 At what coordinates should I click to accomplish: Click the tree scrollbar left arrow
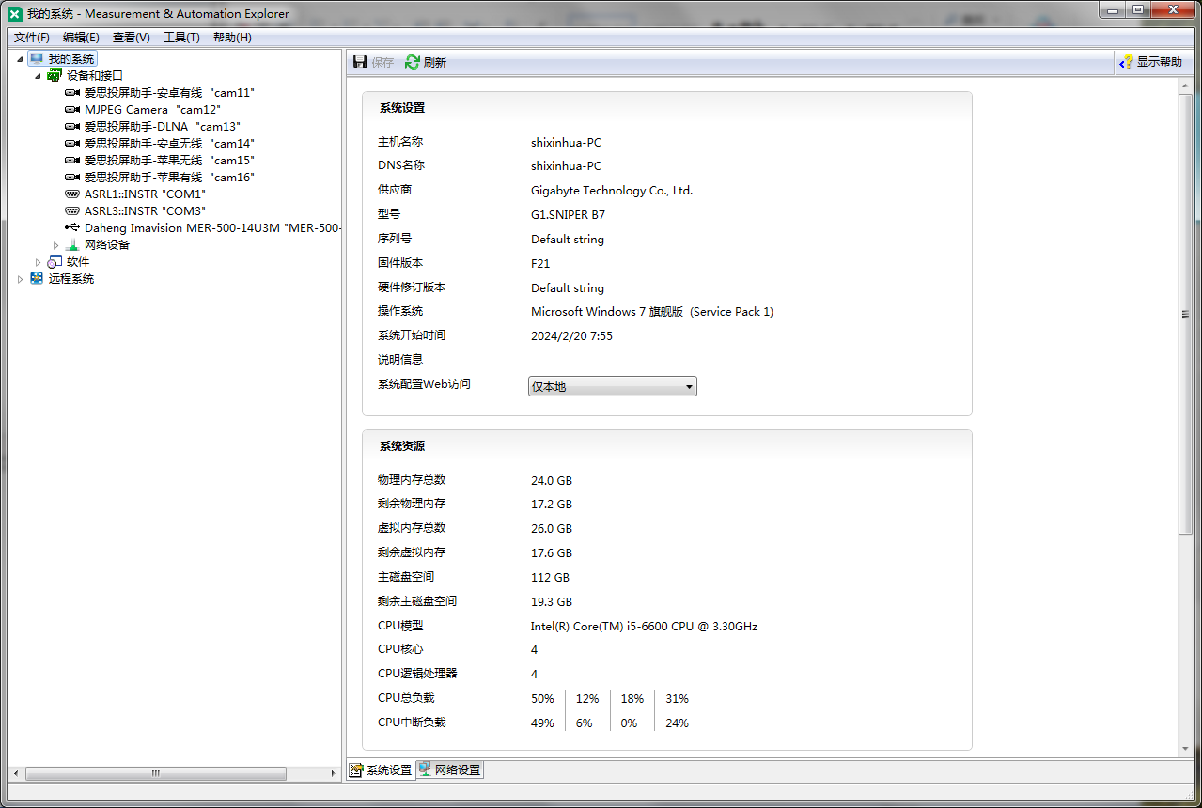coord(16,773)
